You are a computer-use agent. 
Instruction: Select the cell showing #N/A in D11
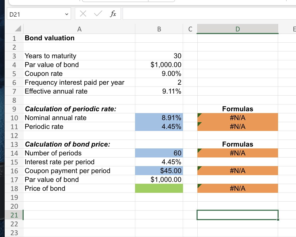click(238, 127)
